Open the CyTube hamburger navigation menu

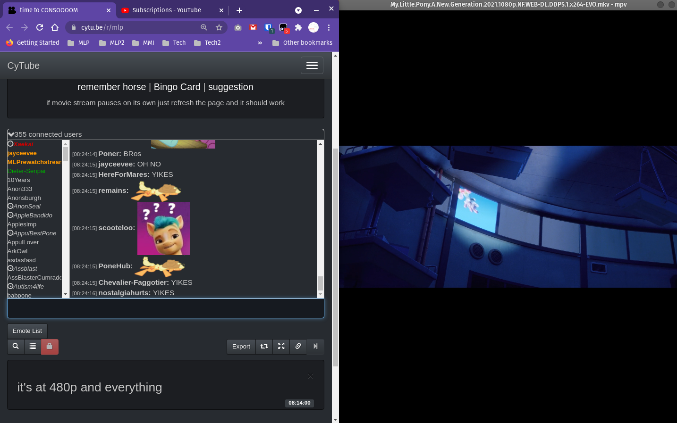(312, 66)
